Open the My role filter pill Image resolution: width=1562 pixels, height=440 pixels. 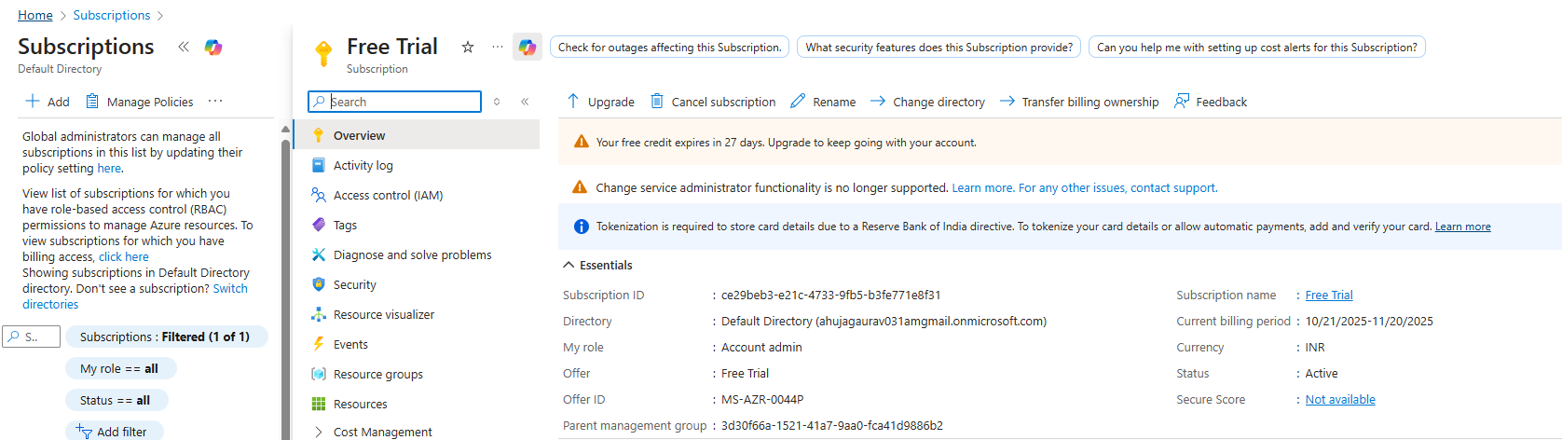coord(119,368)
